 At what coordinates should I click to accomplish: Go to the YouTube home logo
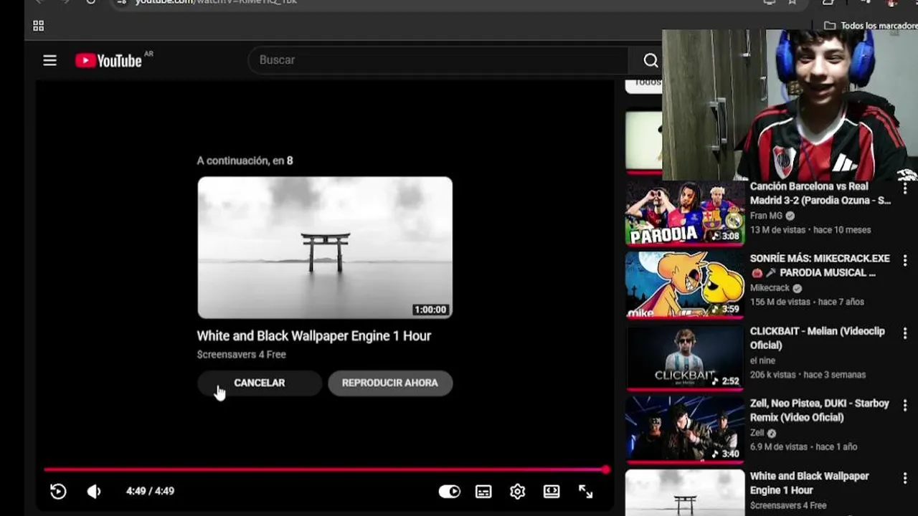[108, 61]
